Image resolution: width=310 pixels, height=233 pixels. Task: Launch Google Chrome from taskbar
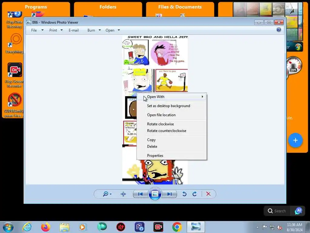click(177, 227)
